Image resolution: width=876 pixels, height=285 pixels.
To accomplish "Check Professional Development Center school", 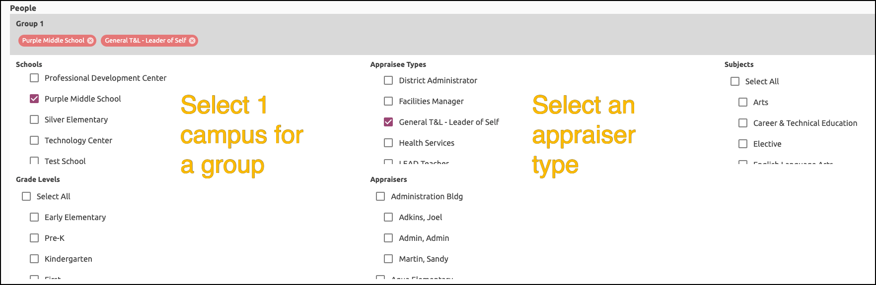I will tap(34, 78).
